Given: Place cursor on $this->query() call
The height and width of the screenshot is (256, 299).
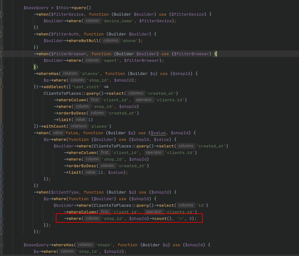Looking at the screenshot, I should click(73, 8).
